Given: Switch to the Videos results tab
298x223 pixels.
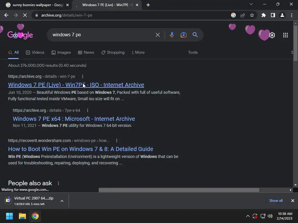Looking at the screenshot, I should click(35, 52).
